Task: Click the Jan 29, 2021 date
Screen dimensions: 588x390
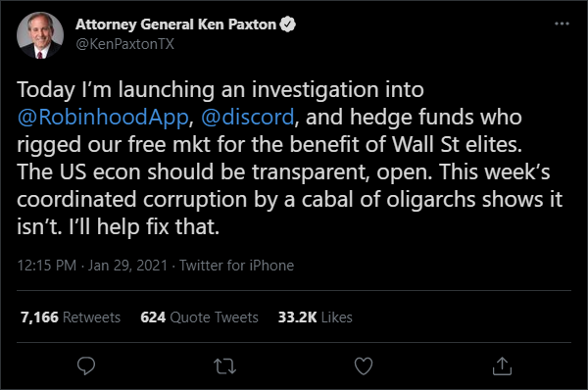Action: [127, 266]
